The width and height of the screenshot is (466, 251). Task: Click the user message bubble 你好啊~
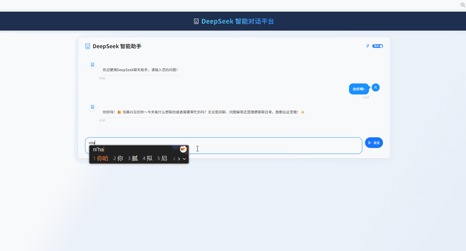(359, 89)
